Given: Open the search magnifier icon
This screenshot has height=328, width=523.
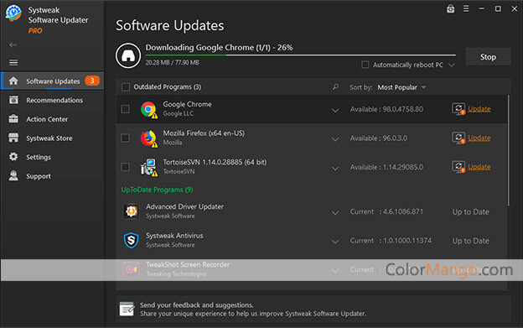Looking at the screenshot, I should pyautogui.click(x=335, y=87).
